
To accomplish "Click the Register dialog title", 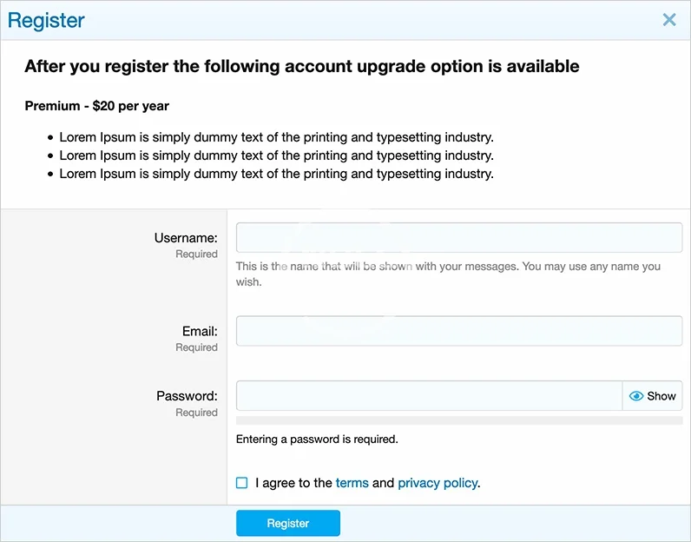I will click(x=46, y=20).
